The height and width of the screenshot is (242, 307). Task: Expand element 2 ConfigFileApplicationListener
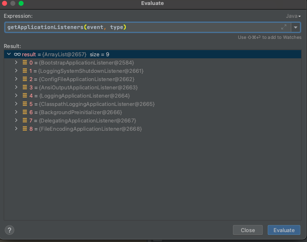point(16,79)
